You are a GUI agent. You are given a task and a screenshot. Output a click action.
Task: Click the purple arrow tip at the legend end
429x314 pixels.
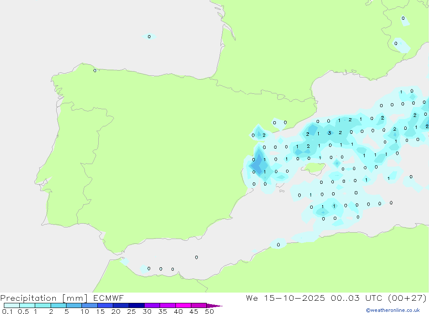coord(214,305)
